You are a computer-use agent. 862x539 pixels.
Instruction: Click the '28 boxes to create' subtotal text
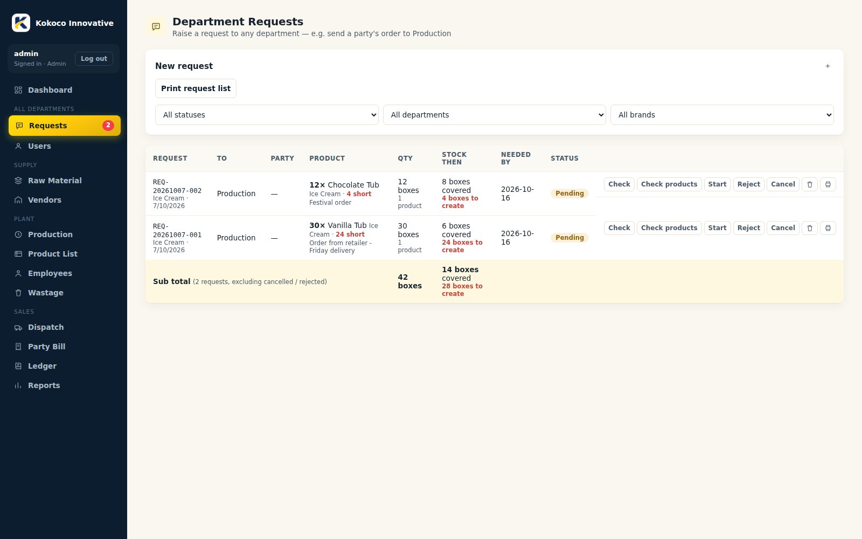[462, 290]
